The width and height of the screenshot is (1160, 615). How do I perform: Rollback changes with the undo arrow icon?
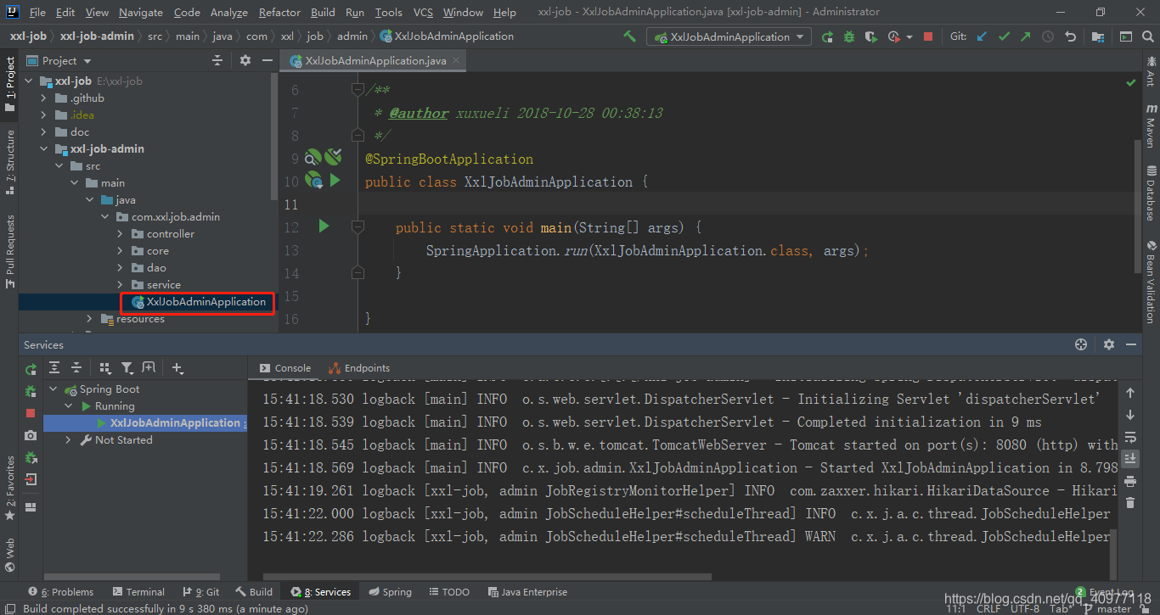tap(1070, 36)
